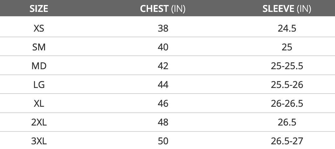Screen dimensions: 335x149
Task: Click the sleeve value 26-26.5
Action: [x=287, y=103]
